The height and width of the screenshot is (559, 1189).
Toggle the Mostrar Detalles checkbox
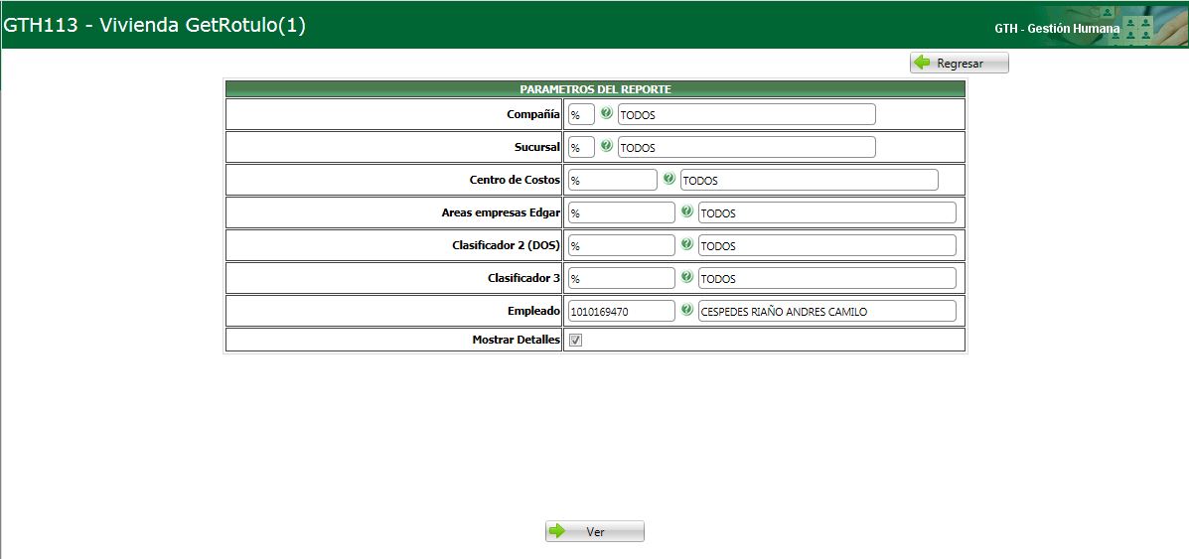pos(575,341)
